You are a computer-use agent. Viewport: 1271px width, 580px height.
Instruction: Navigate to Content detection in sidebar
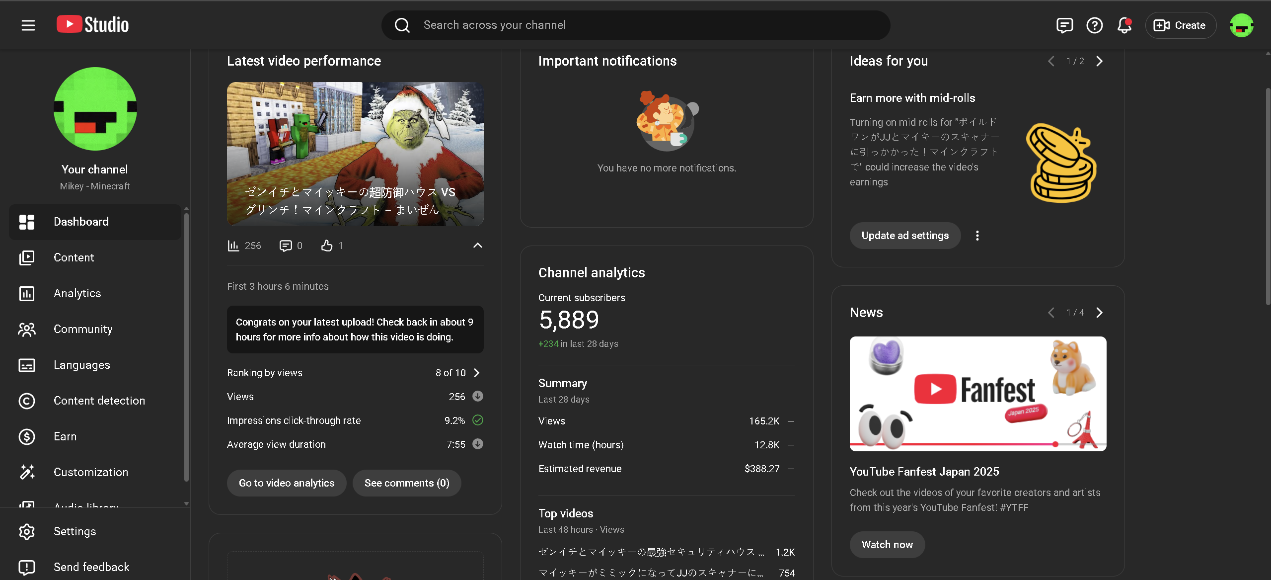click(99, 401)
